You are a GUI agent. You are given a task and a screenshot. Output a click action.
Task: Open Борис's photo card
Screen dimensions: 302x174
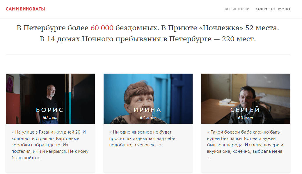[x=50, y=98]
